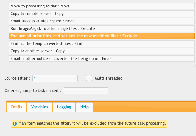Click the Source Filter label
Screen dimensions: 196x136
[17, 78]
